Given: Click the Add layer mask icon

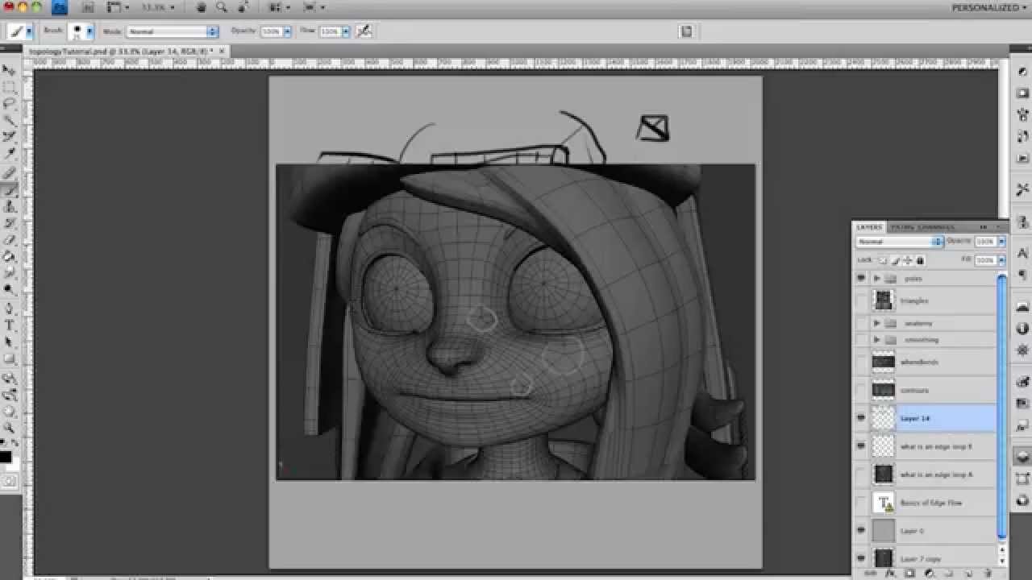Looking at the screenshot, I should tap(910, 574).
